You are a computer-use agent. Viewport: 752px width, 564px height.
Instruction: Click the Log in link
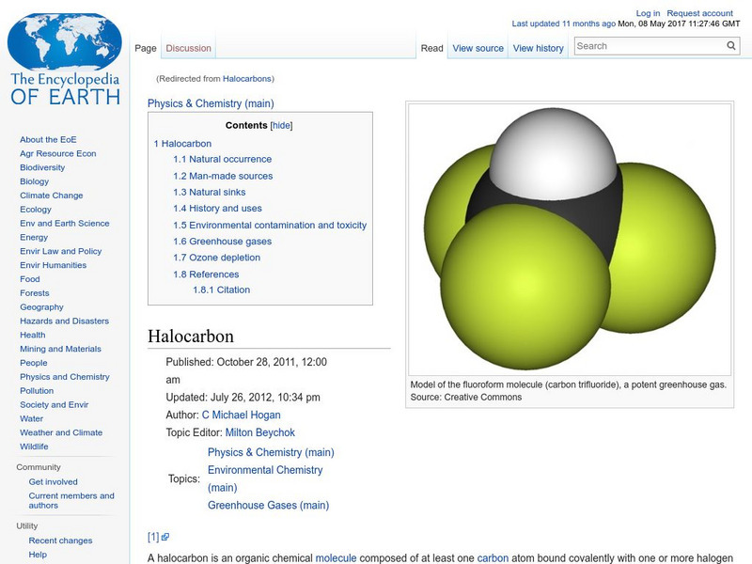click(x=648, y=13)
